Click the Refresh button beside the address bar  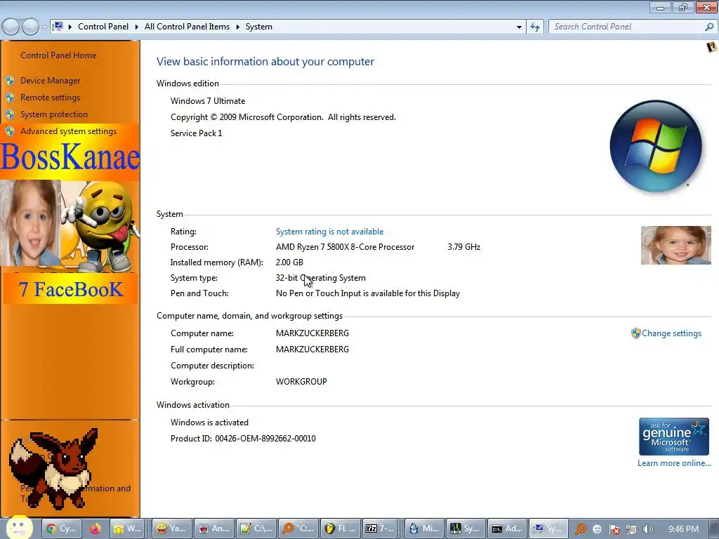tap(535, 27)
